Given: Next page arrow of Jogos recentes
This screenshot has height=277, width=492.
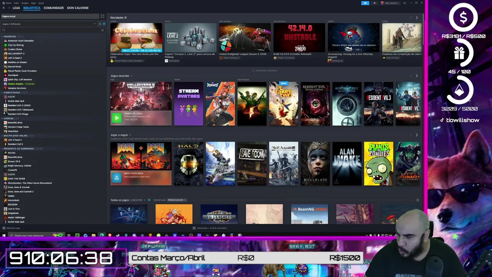Looking at the screenshot, I should 417,76.
